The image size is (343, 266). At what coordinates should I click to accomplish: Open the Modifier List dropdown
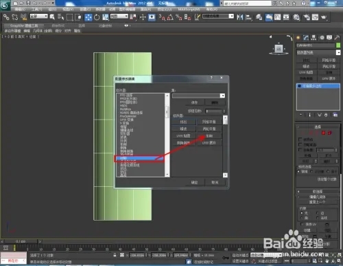[x=318, y=52]
